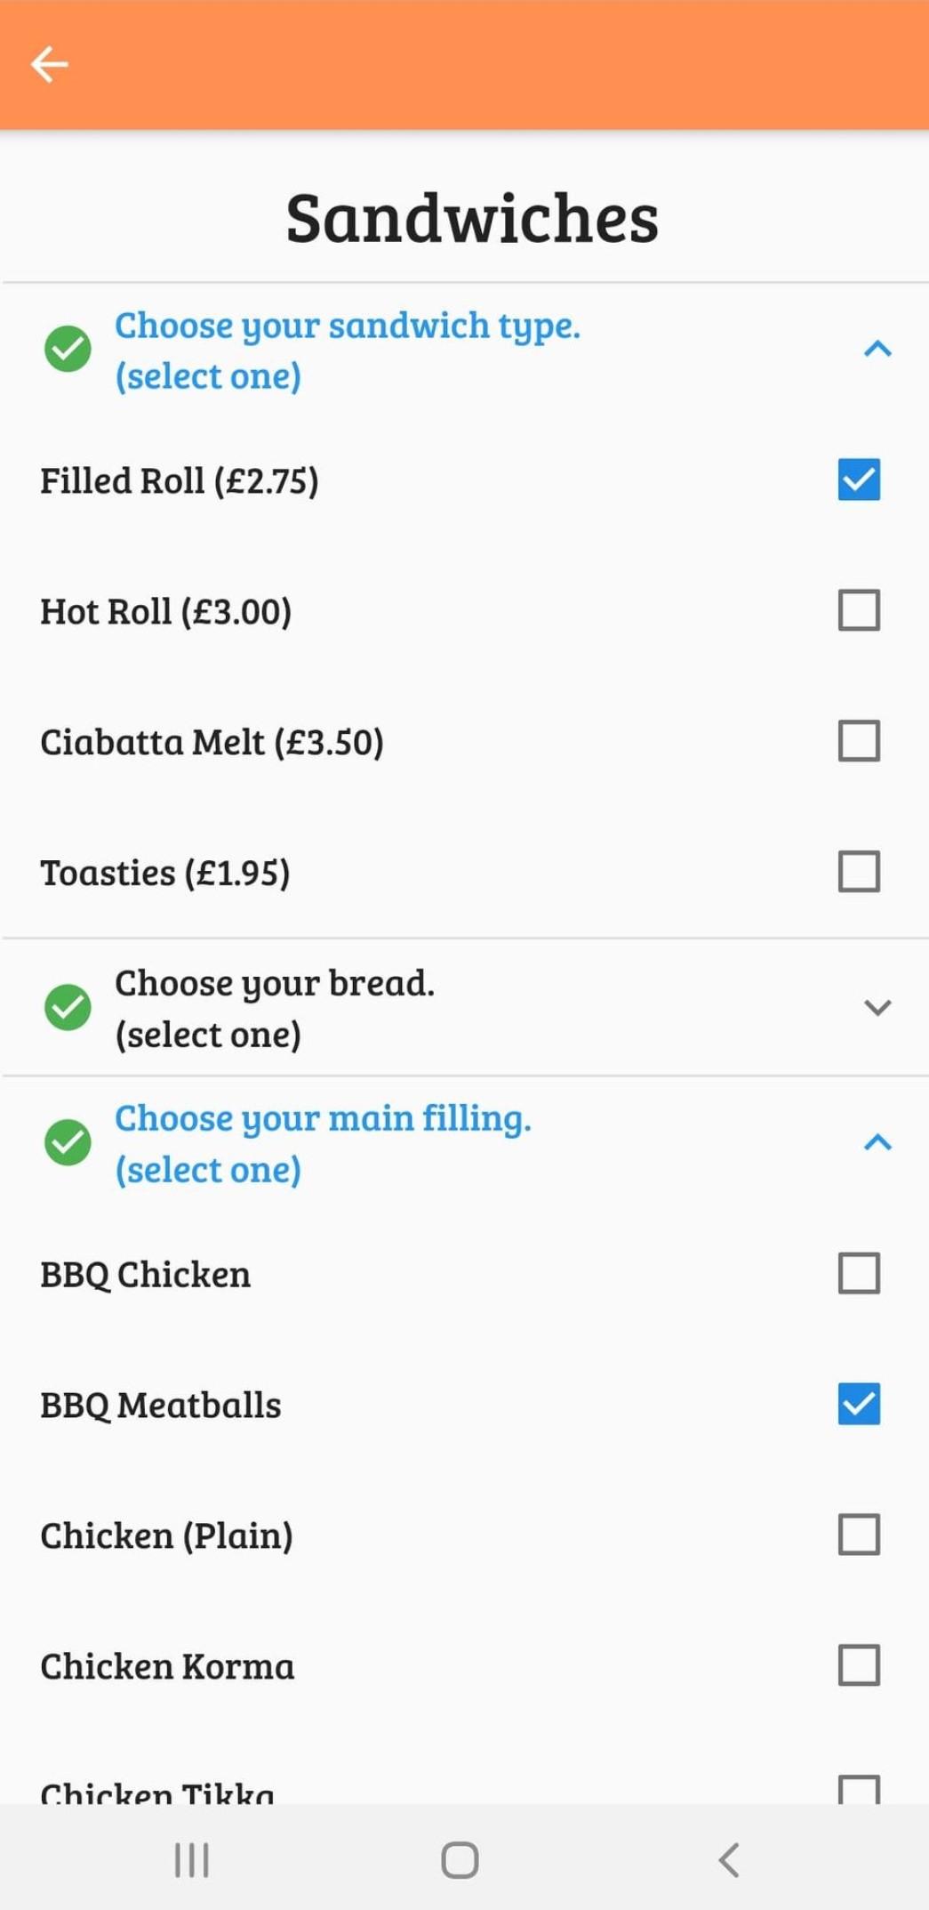Select the Ciabatta Melt checkbox

pyautogui.click(x=859, y=741)
